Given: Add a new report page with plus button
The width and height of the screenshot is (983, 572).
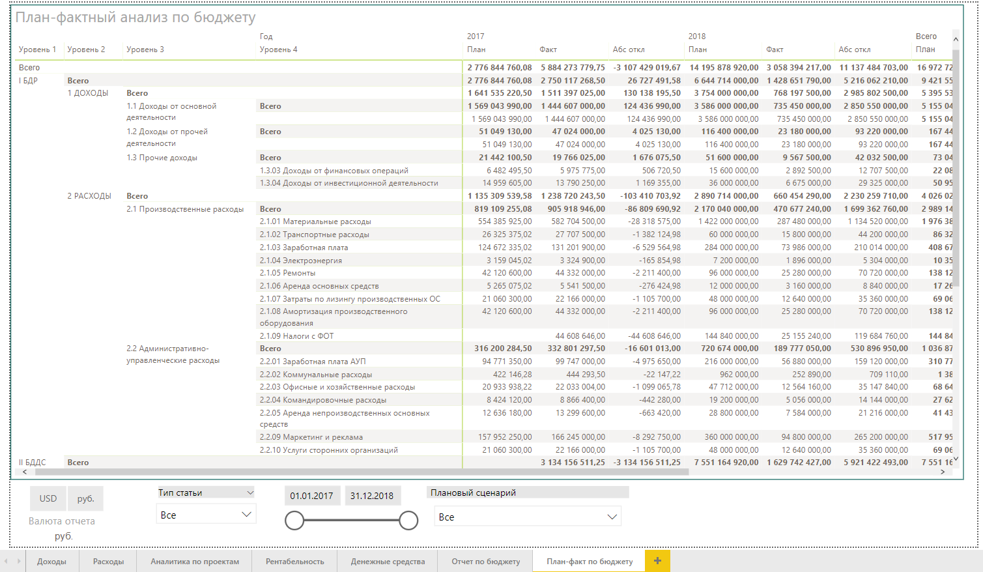Looking at the screenshot, I should (657, 561).
